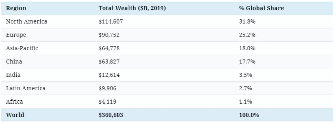Click the Total Wealth ($B, 2019) header
Screen dimensions: 333x123
coord(132,8)
